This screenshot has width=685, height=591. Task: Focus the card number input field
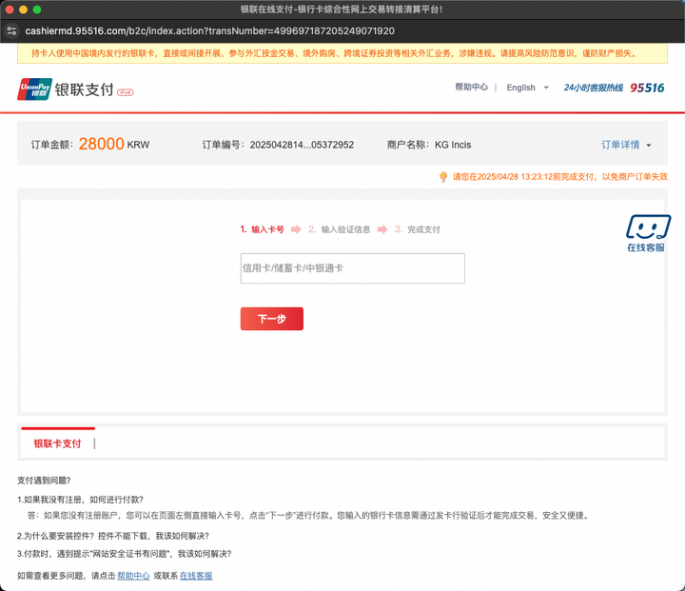pyautogui.click(x=353, y=268)
